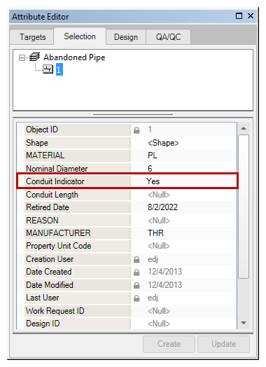Click the MATERIAL value field PL
The height and width of the screenshot is (367, 266).
point(183,155)
